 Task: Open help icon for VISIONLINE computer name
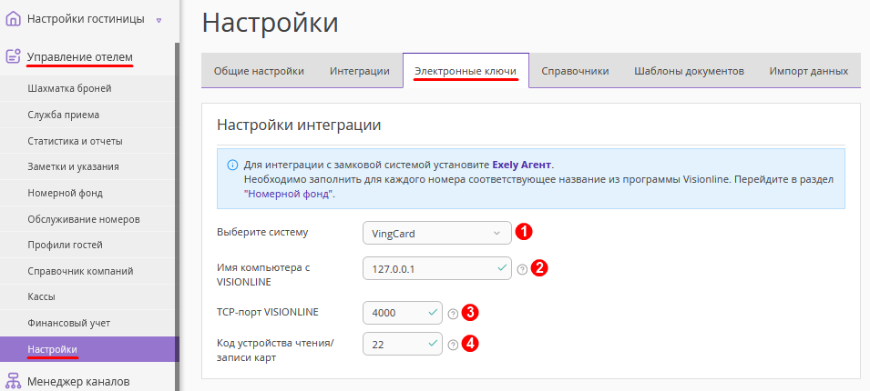click(522, 269)
